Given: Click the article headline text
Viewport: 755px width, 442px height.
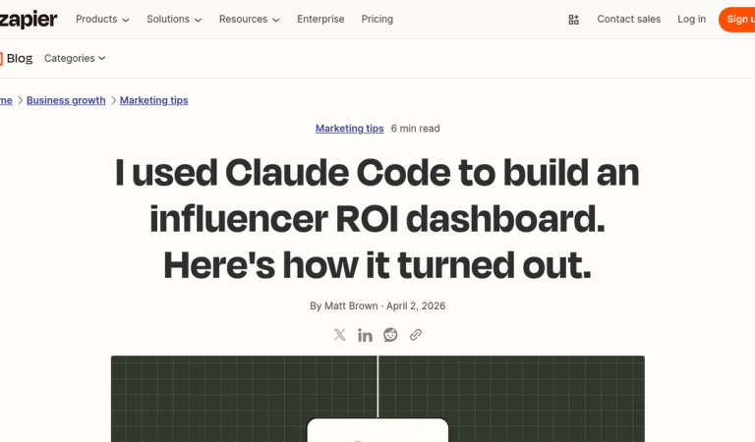Looking at the screenshot, I should [x=377, y=219].
